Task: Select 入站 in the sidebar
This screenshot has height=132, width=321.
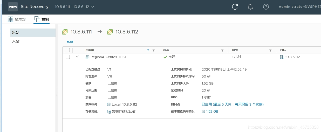Action: click(33, 41)
